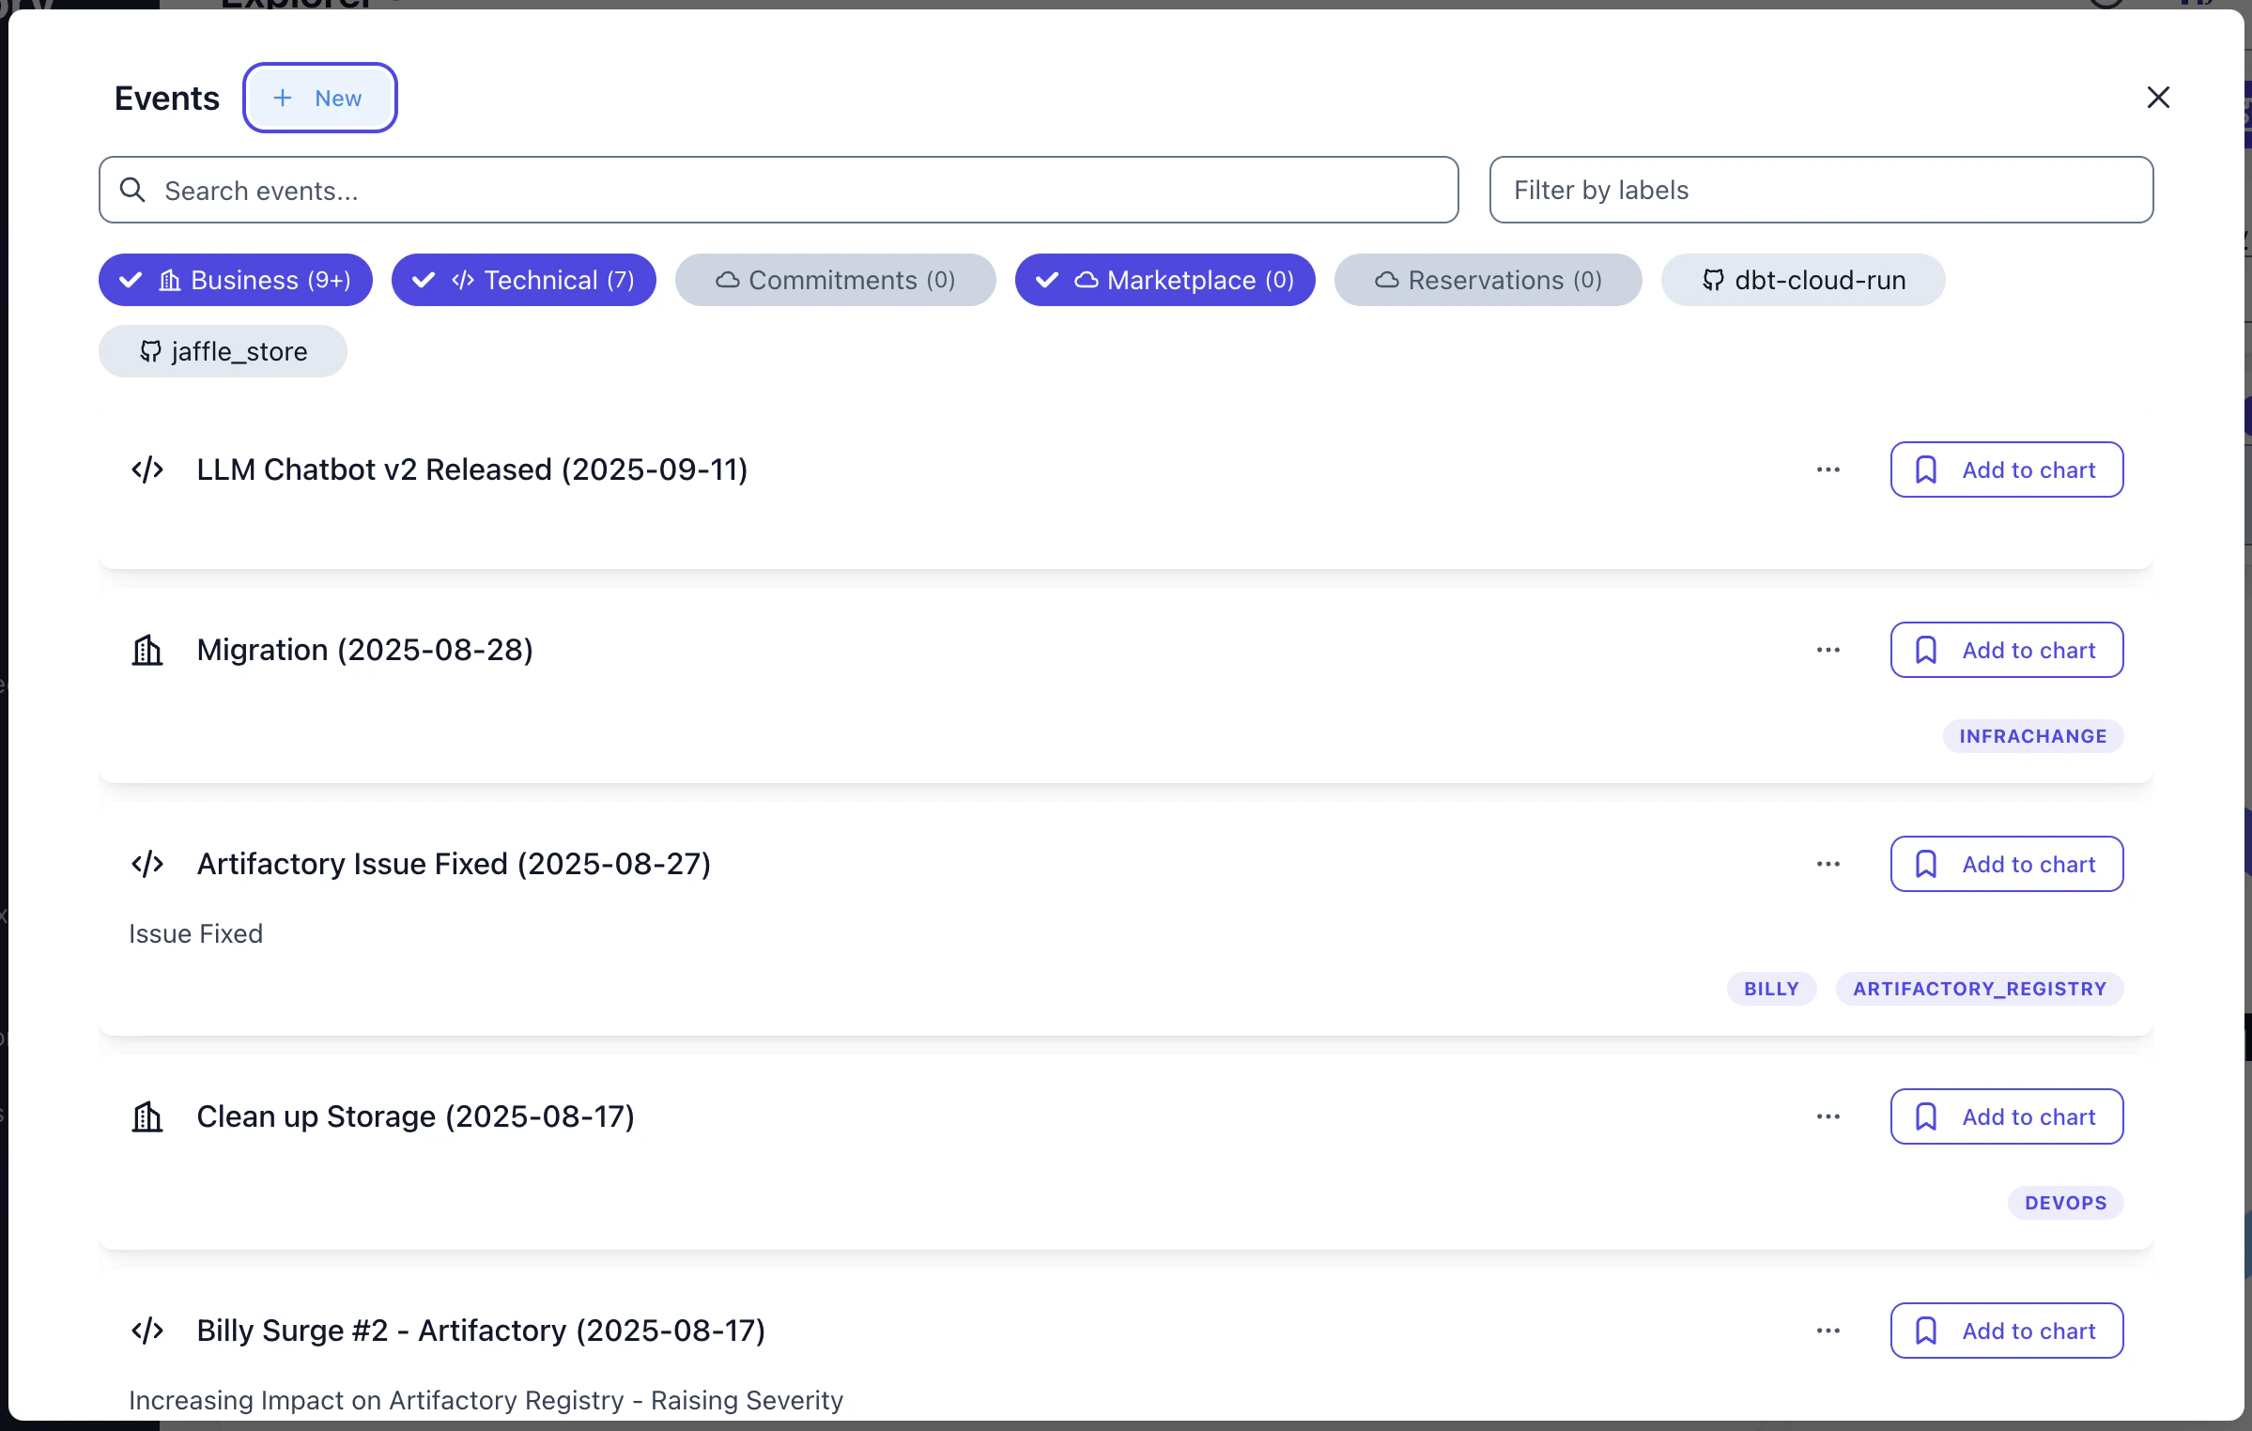Click the New event button
This screenshot has width=2252, height=1431.
click(319, 97)
